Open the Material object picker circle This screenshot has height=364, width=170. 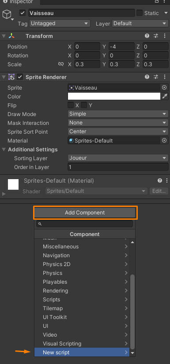click(x=164, y=141)
